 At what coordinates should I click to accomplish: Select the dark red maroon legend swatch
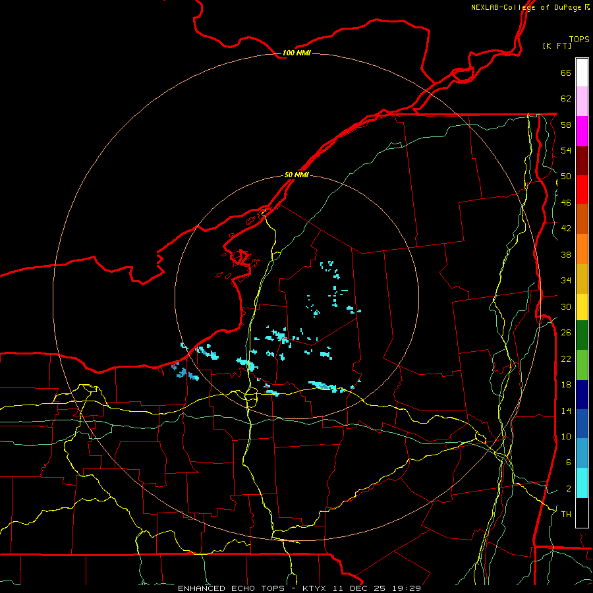pos(582,161)
